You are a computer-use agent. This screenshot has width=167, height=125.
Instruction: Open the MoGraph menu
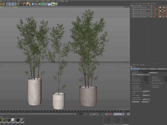(x=37, y=1)
